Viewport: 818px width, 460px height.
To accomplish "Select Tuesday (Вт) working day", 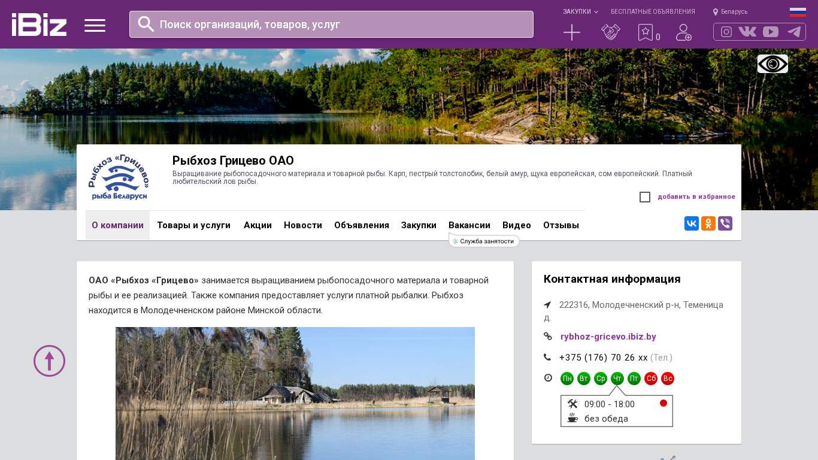I will (x=584, y=379).
